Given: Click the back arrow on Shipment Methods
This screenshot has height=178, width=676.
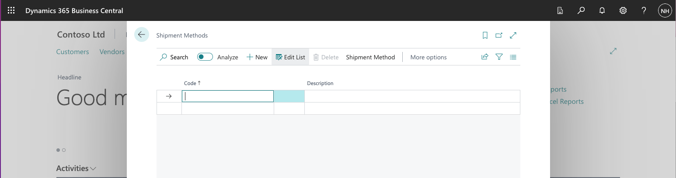Looking at the screenshot, I should [142, 34].
